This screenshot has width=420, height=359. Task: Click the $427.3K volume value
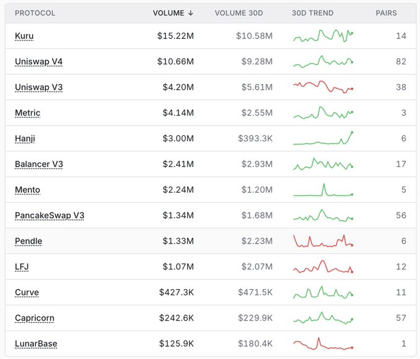[x=177, y=292]
